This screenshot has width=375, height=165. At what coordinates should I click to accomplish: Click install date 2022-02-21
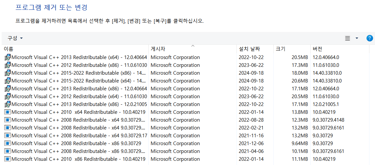click(251, 128)
